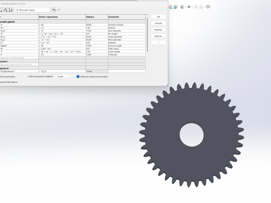271x203 pixels.
Task: Click the equation '= 0.38 * "m"'
Action: point(62,48)
